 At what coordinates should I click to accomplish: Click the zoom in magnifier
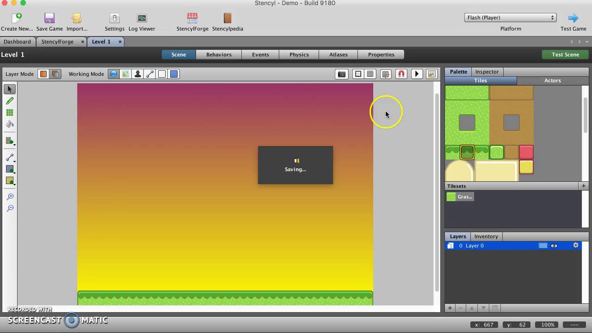point(9,197)
